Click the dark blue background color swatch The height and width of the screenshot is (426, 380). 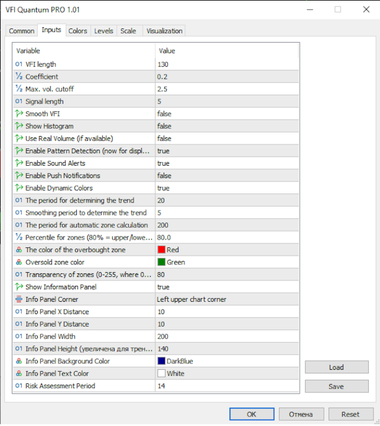point(161,361)
